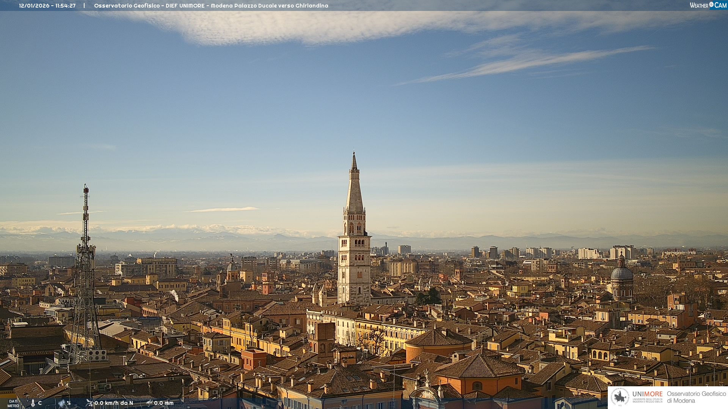Click the Osservatorio Geofisico webcam title text
This screenshot has height=409, width=728.
click(x=211, y=6)
